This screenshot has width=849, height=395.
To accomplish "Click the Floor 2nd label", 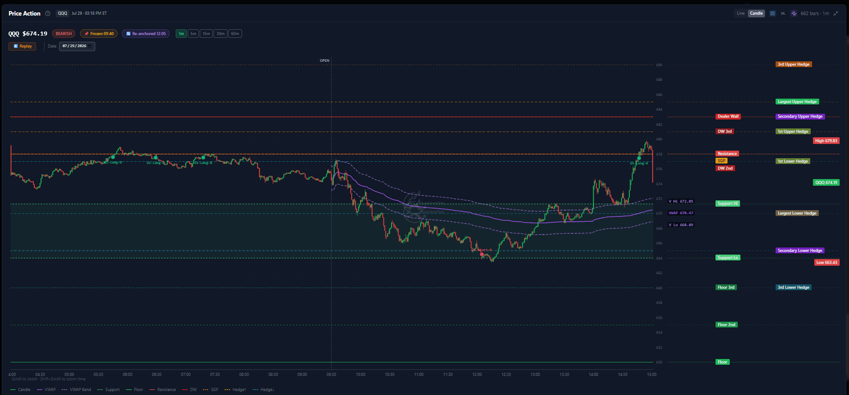I will [726, 325].
